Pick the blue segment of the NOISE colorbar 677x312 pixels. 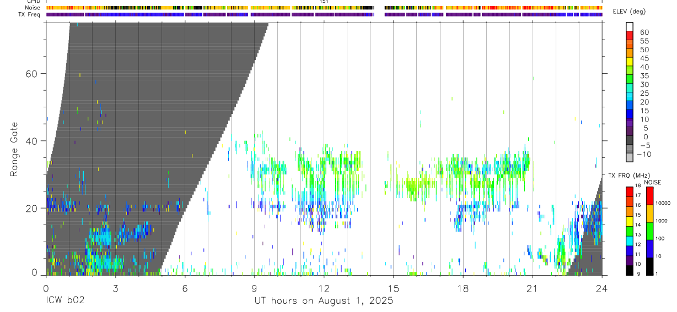(x=649, y=248)
